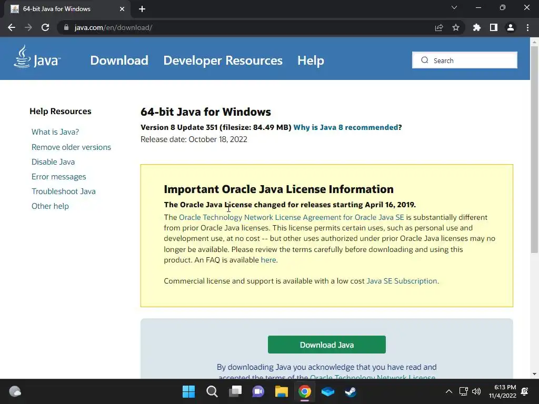This screenshot has height=404, width=539.
Task: Click Why is Java 8 recommended link
Action: coord(346,127)
